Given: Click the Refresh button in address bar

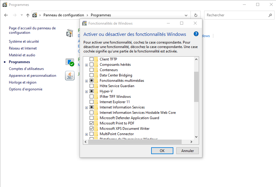Looking at the screenshot, I should 196,15.
